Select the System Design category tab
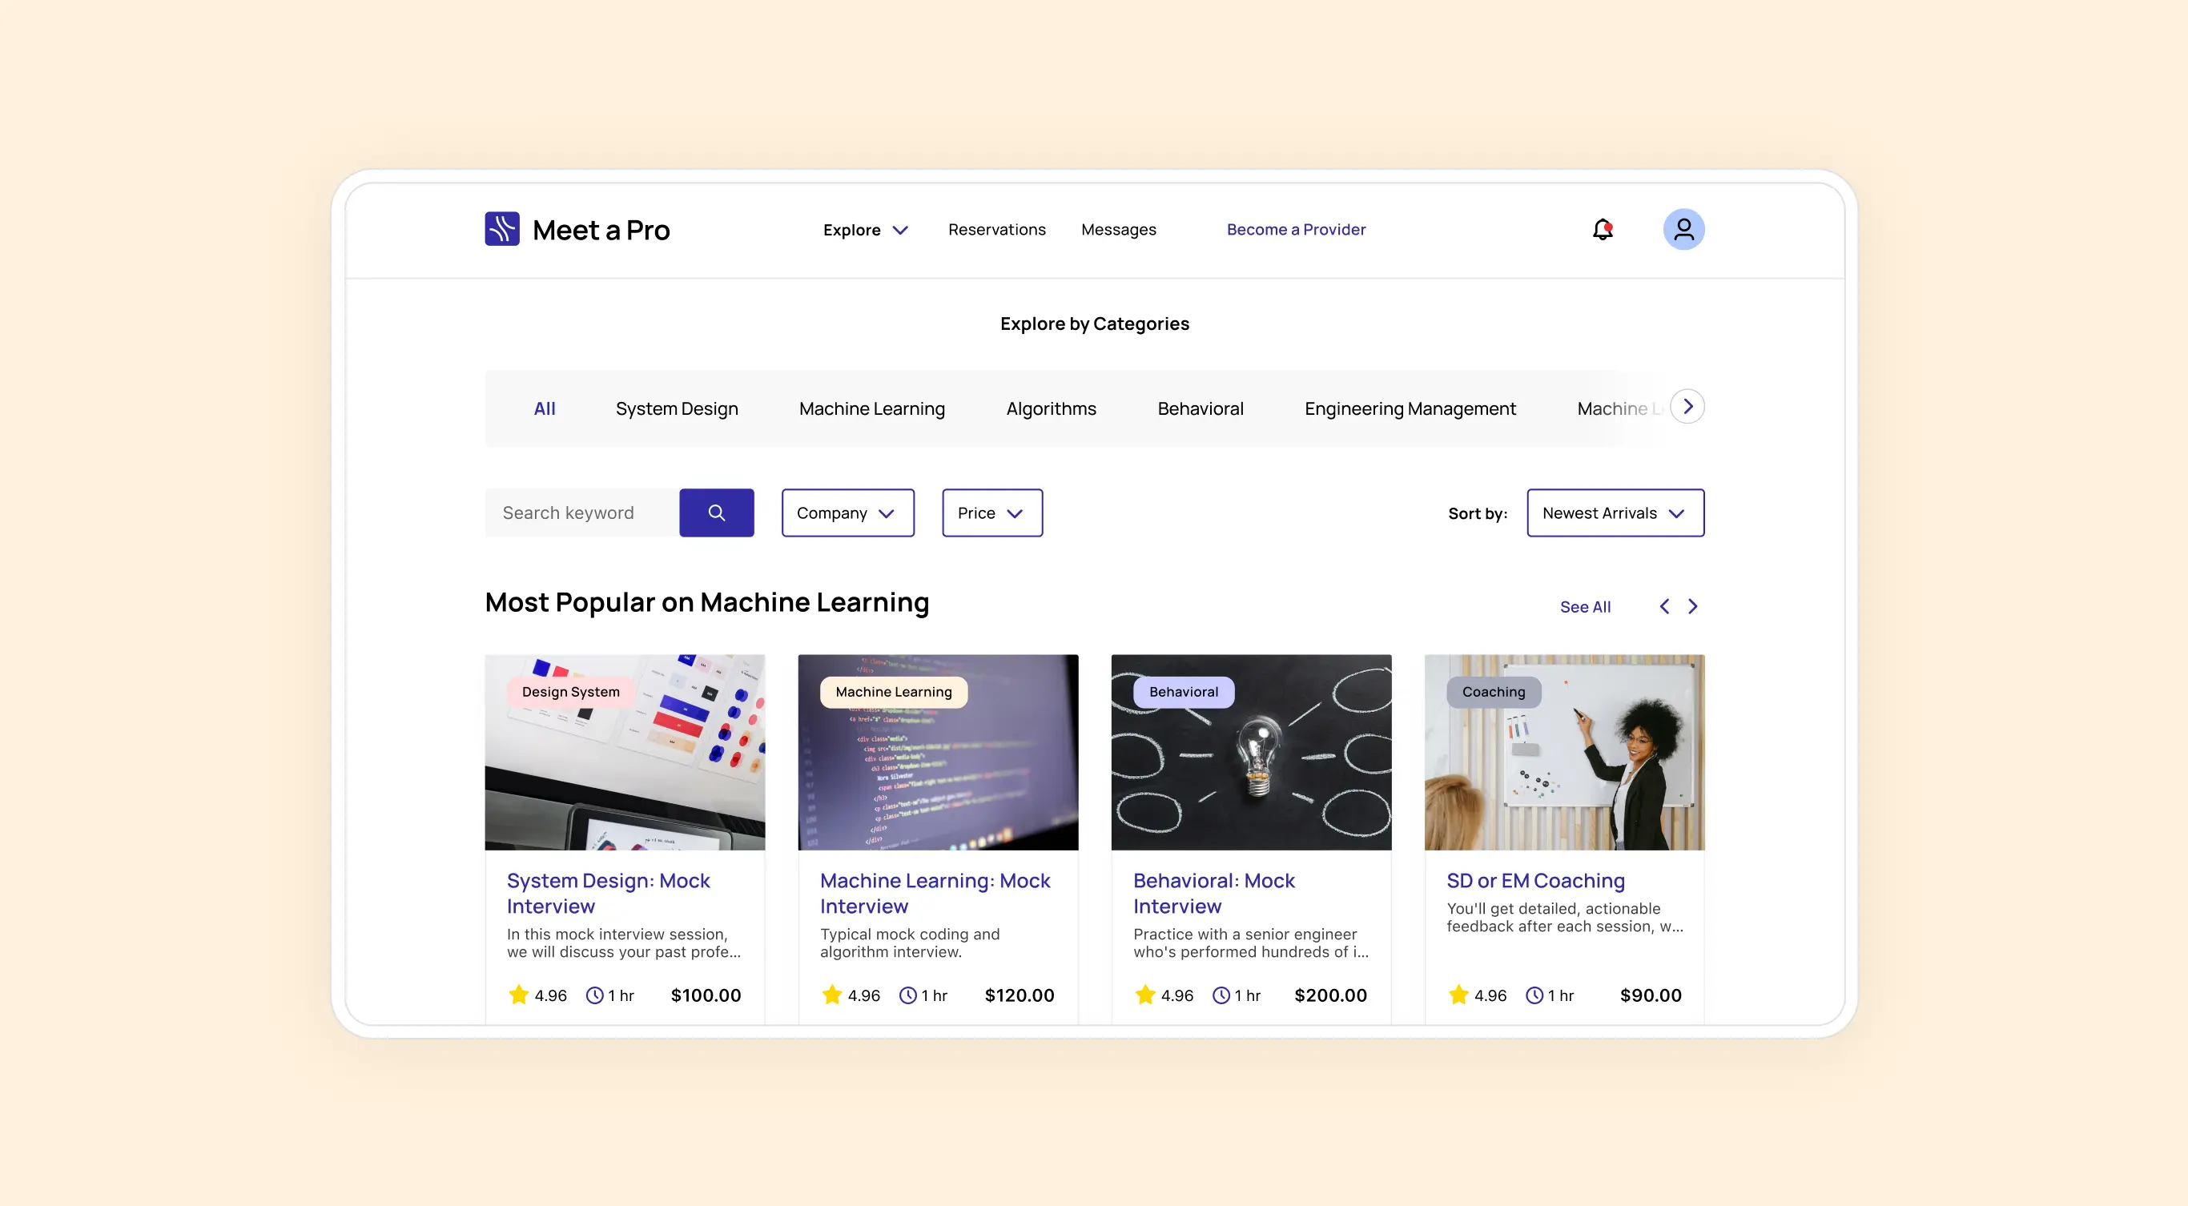 tap(676, 408)
